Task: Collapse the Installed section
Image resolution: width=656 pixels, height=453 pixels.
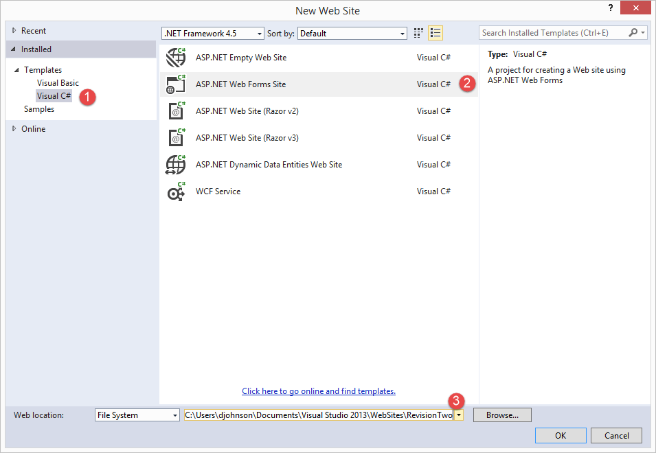Action: pyautogui.click(x=13, y=49)
